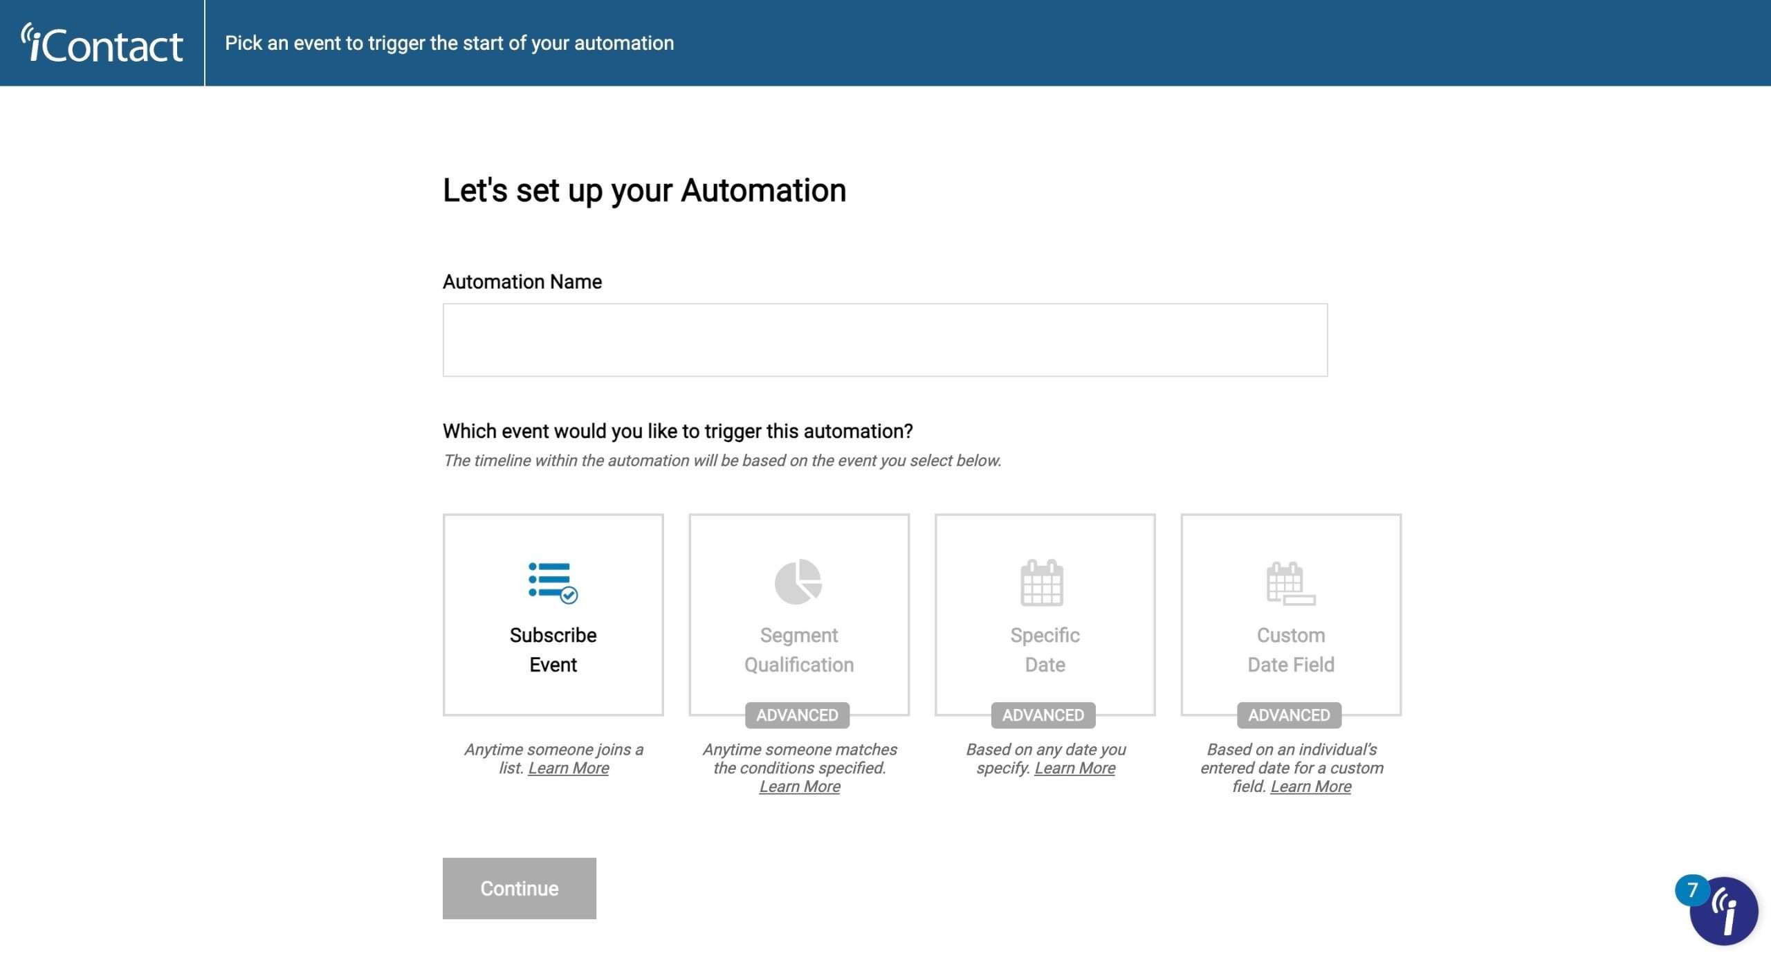Click the Specific Date calendar icon
1771x958 pixels.
[1043, 582]
